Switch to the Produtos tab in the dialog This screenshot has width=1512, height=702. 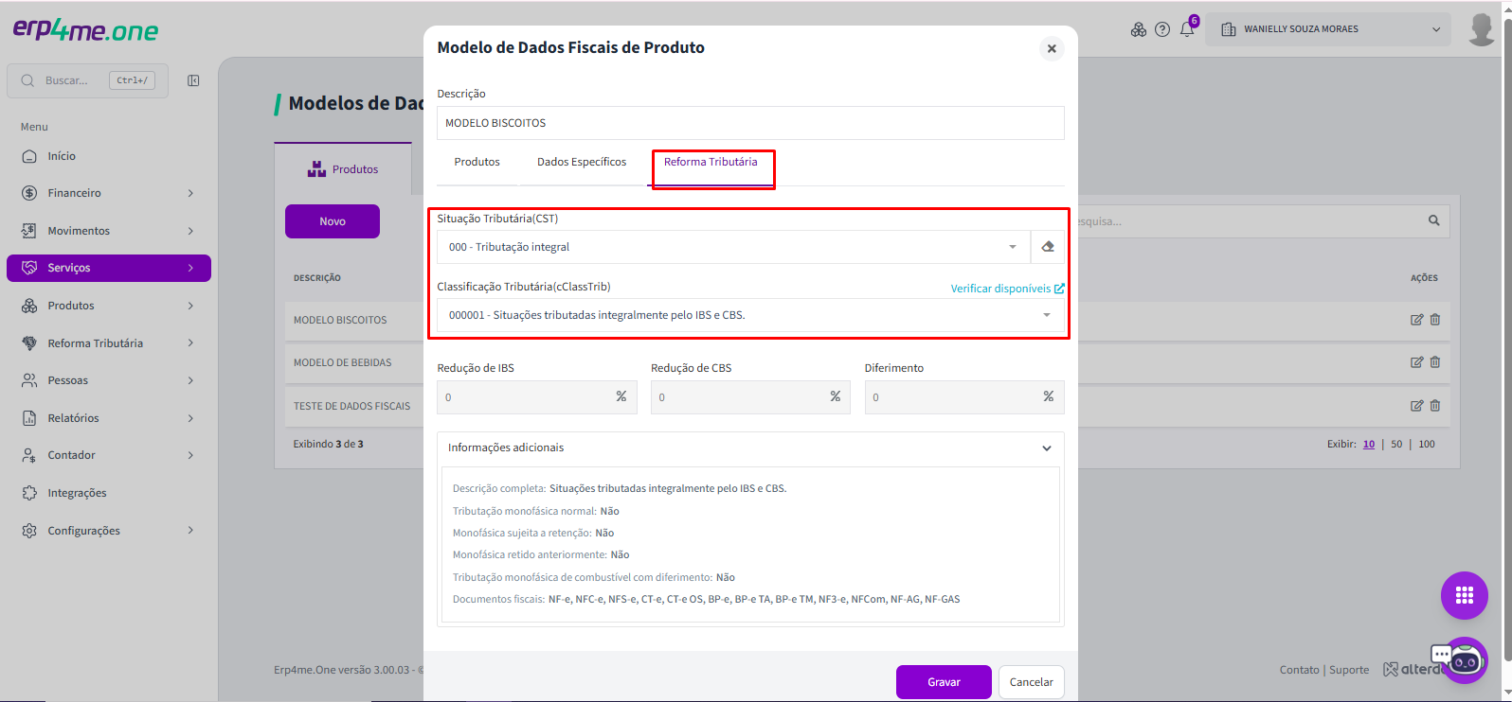[477, 162]
